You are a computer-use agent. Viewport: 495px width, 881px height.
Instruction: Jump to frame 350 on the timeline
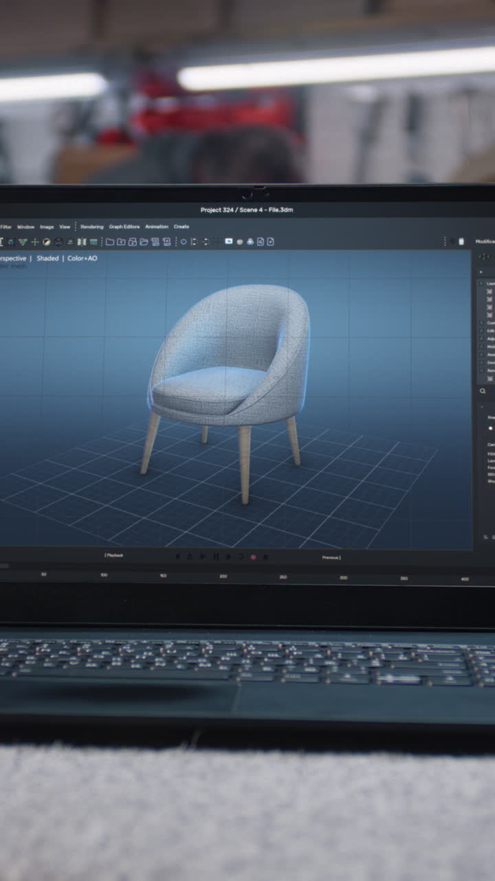pyautogui.click(x=404, y=578)
